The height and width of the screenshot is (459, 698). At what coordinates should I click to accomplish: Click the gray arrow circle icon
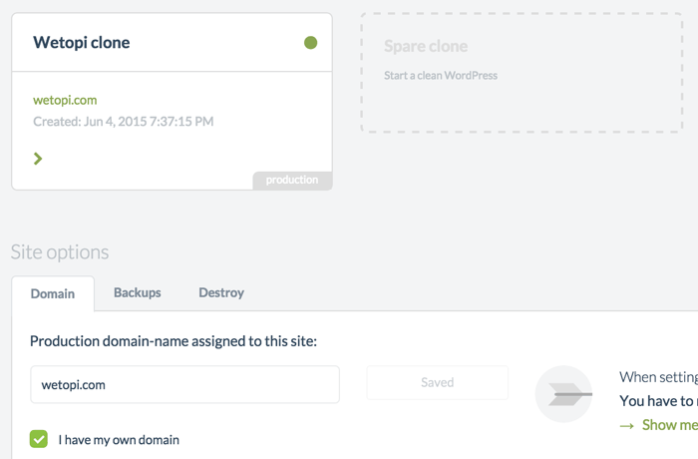click(x=563, y=394)
